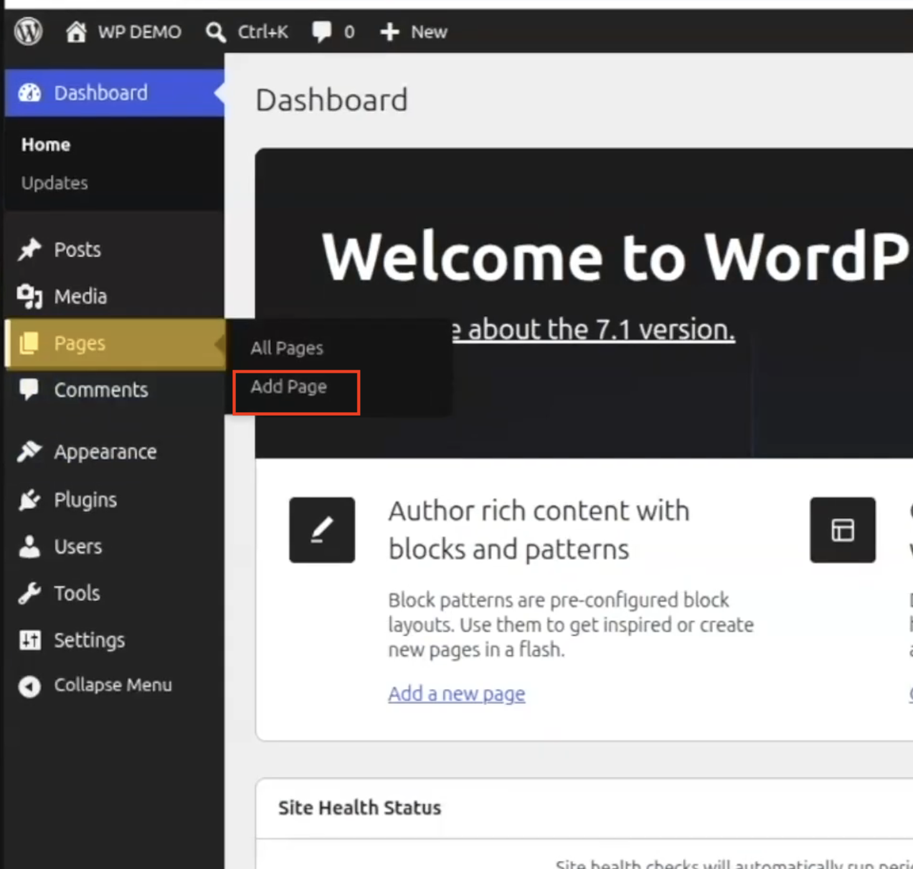Image resolution: width=913 pixels, height=869 pixels.
Task: Open the Appearance menu label
Action: (x=105, y=451)
